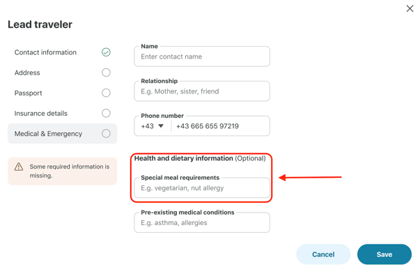Select the Medical & Emergency status circle
Image resolution: width=418 pixels, height=271 pixels.
pos(106,134)
